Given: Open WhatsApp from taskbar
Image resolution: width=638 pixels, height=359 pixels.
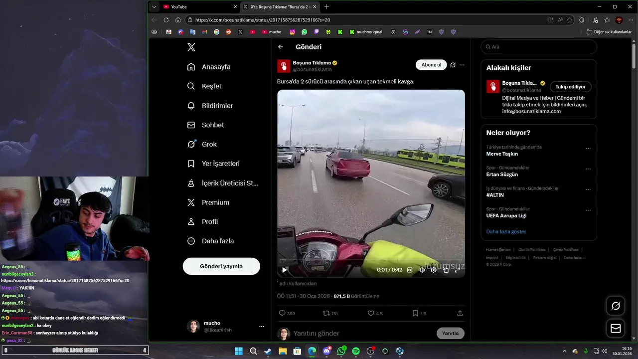Looking at the screenshot, I should click(x=341, y=351).
